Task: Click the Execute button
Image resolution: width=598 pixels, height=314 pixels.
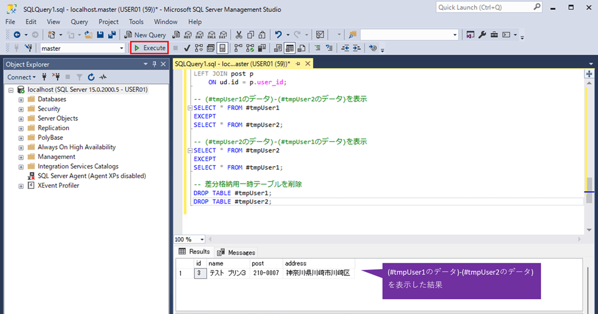Action: tap(149, 48)
